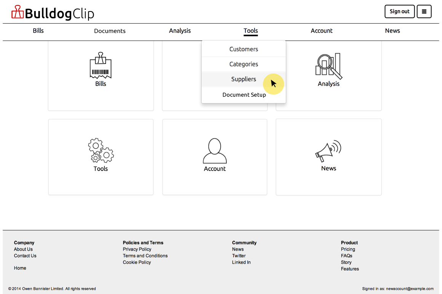Switch to Analysis in the navigation bar
442x294 pixels.
pos(180,31)
